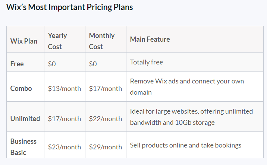
Task: Select the 'Wix Plan' column header
Action: (x=23, y=41)
